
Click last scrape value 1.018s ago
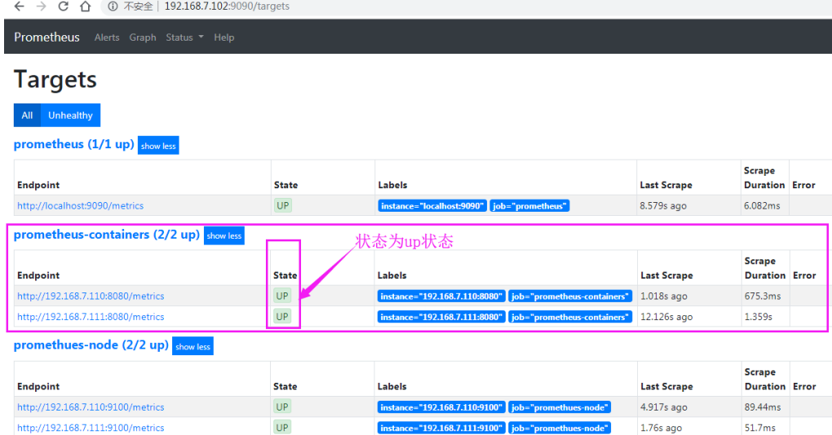(x=663, y=297)
